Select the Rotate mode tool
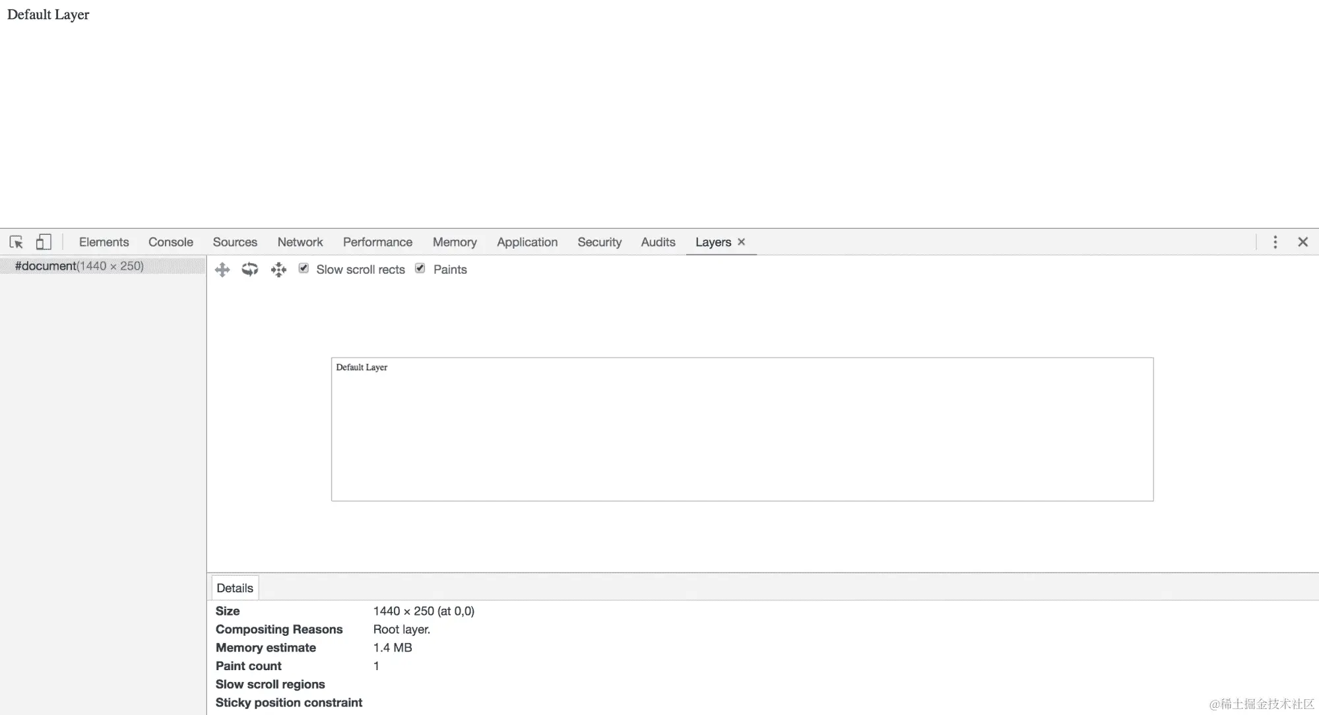The width and height of the screenshot is (1319, 715). (249, 270)
